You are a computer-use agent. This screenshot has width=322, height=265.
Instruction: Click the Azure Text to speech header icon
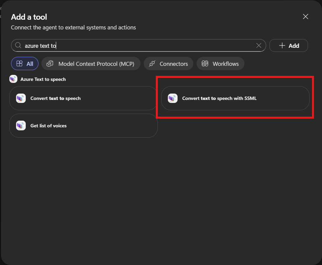pos(13,79)
